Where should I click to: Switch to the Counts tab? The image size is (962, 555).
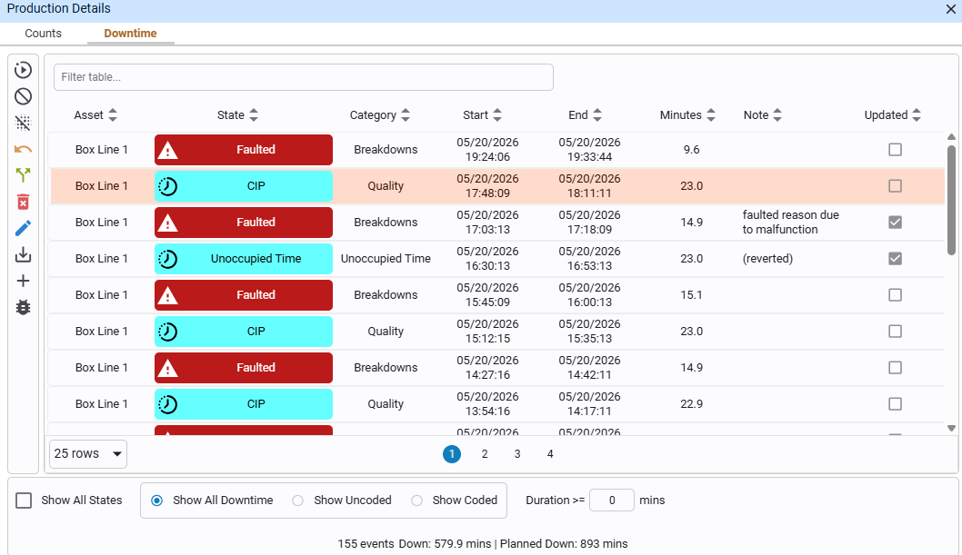point(43,33)
